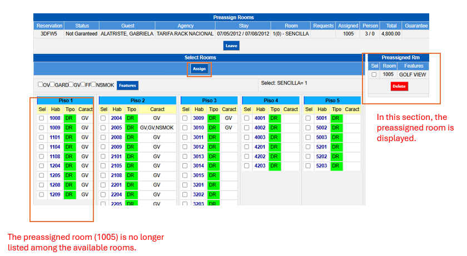Open room 2101 link in Piso 2
Image resolution: width=467 pixels, height=256 pixels.
116,157
